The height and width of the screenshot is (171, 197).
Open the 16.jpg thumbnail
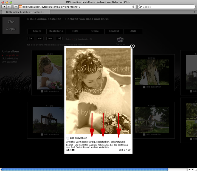click(x=49, y=72)
